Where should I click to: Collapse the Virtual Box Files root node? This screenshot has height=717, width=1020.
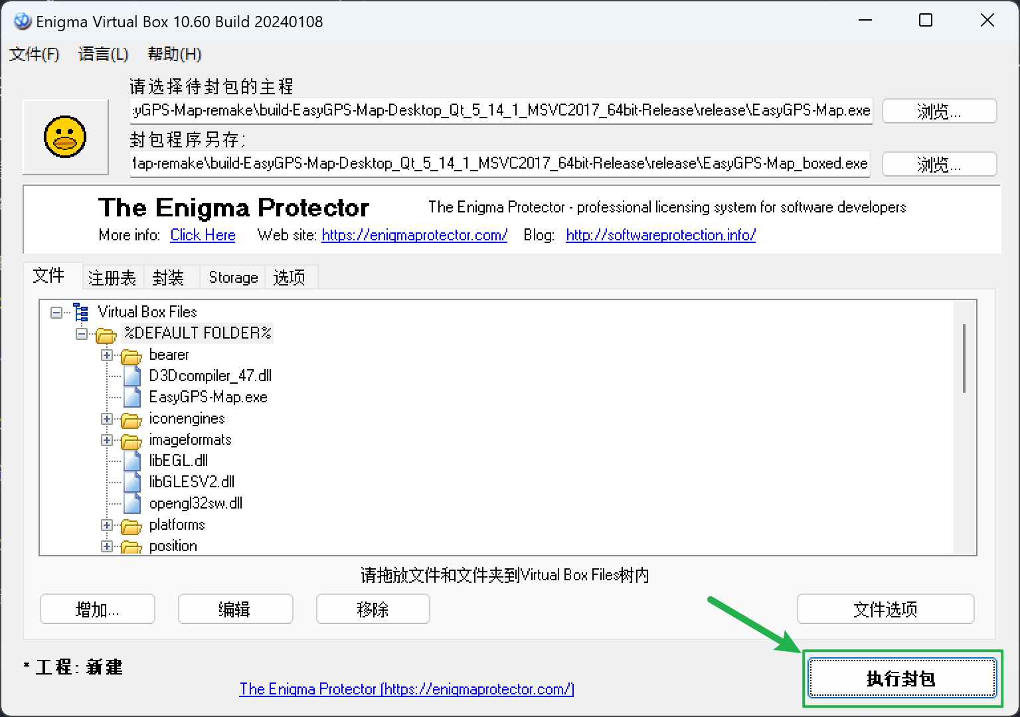coord(56,312)
